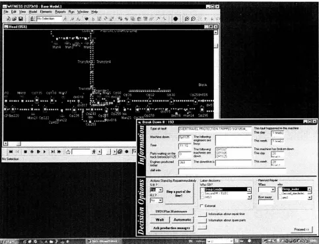Open the View menu
Viewport: 319px width, 244px height.
22,12
